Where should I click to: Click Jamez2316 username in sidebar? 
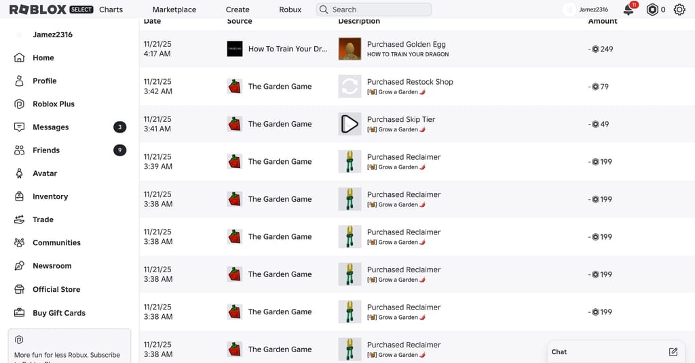point(52,35)
